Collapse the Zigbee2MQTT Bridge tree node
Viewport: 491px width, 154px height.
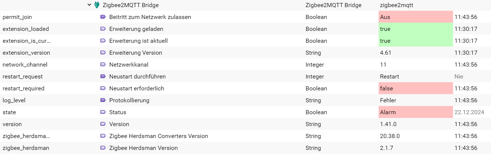click(89, 5)
